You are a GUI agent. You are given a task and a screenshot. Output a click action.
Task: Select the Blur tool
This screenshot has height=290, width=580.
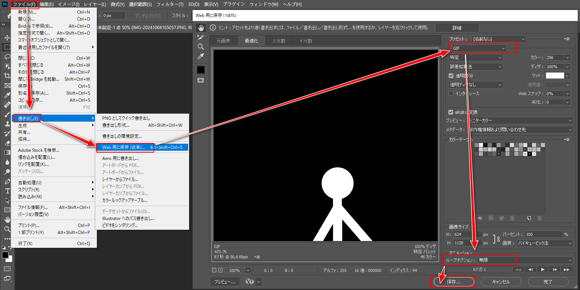click(x=7, y=162)
